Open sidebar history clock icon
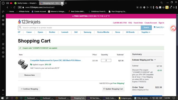This screenshot has height=100, width=178. tap(3, 48)
